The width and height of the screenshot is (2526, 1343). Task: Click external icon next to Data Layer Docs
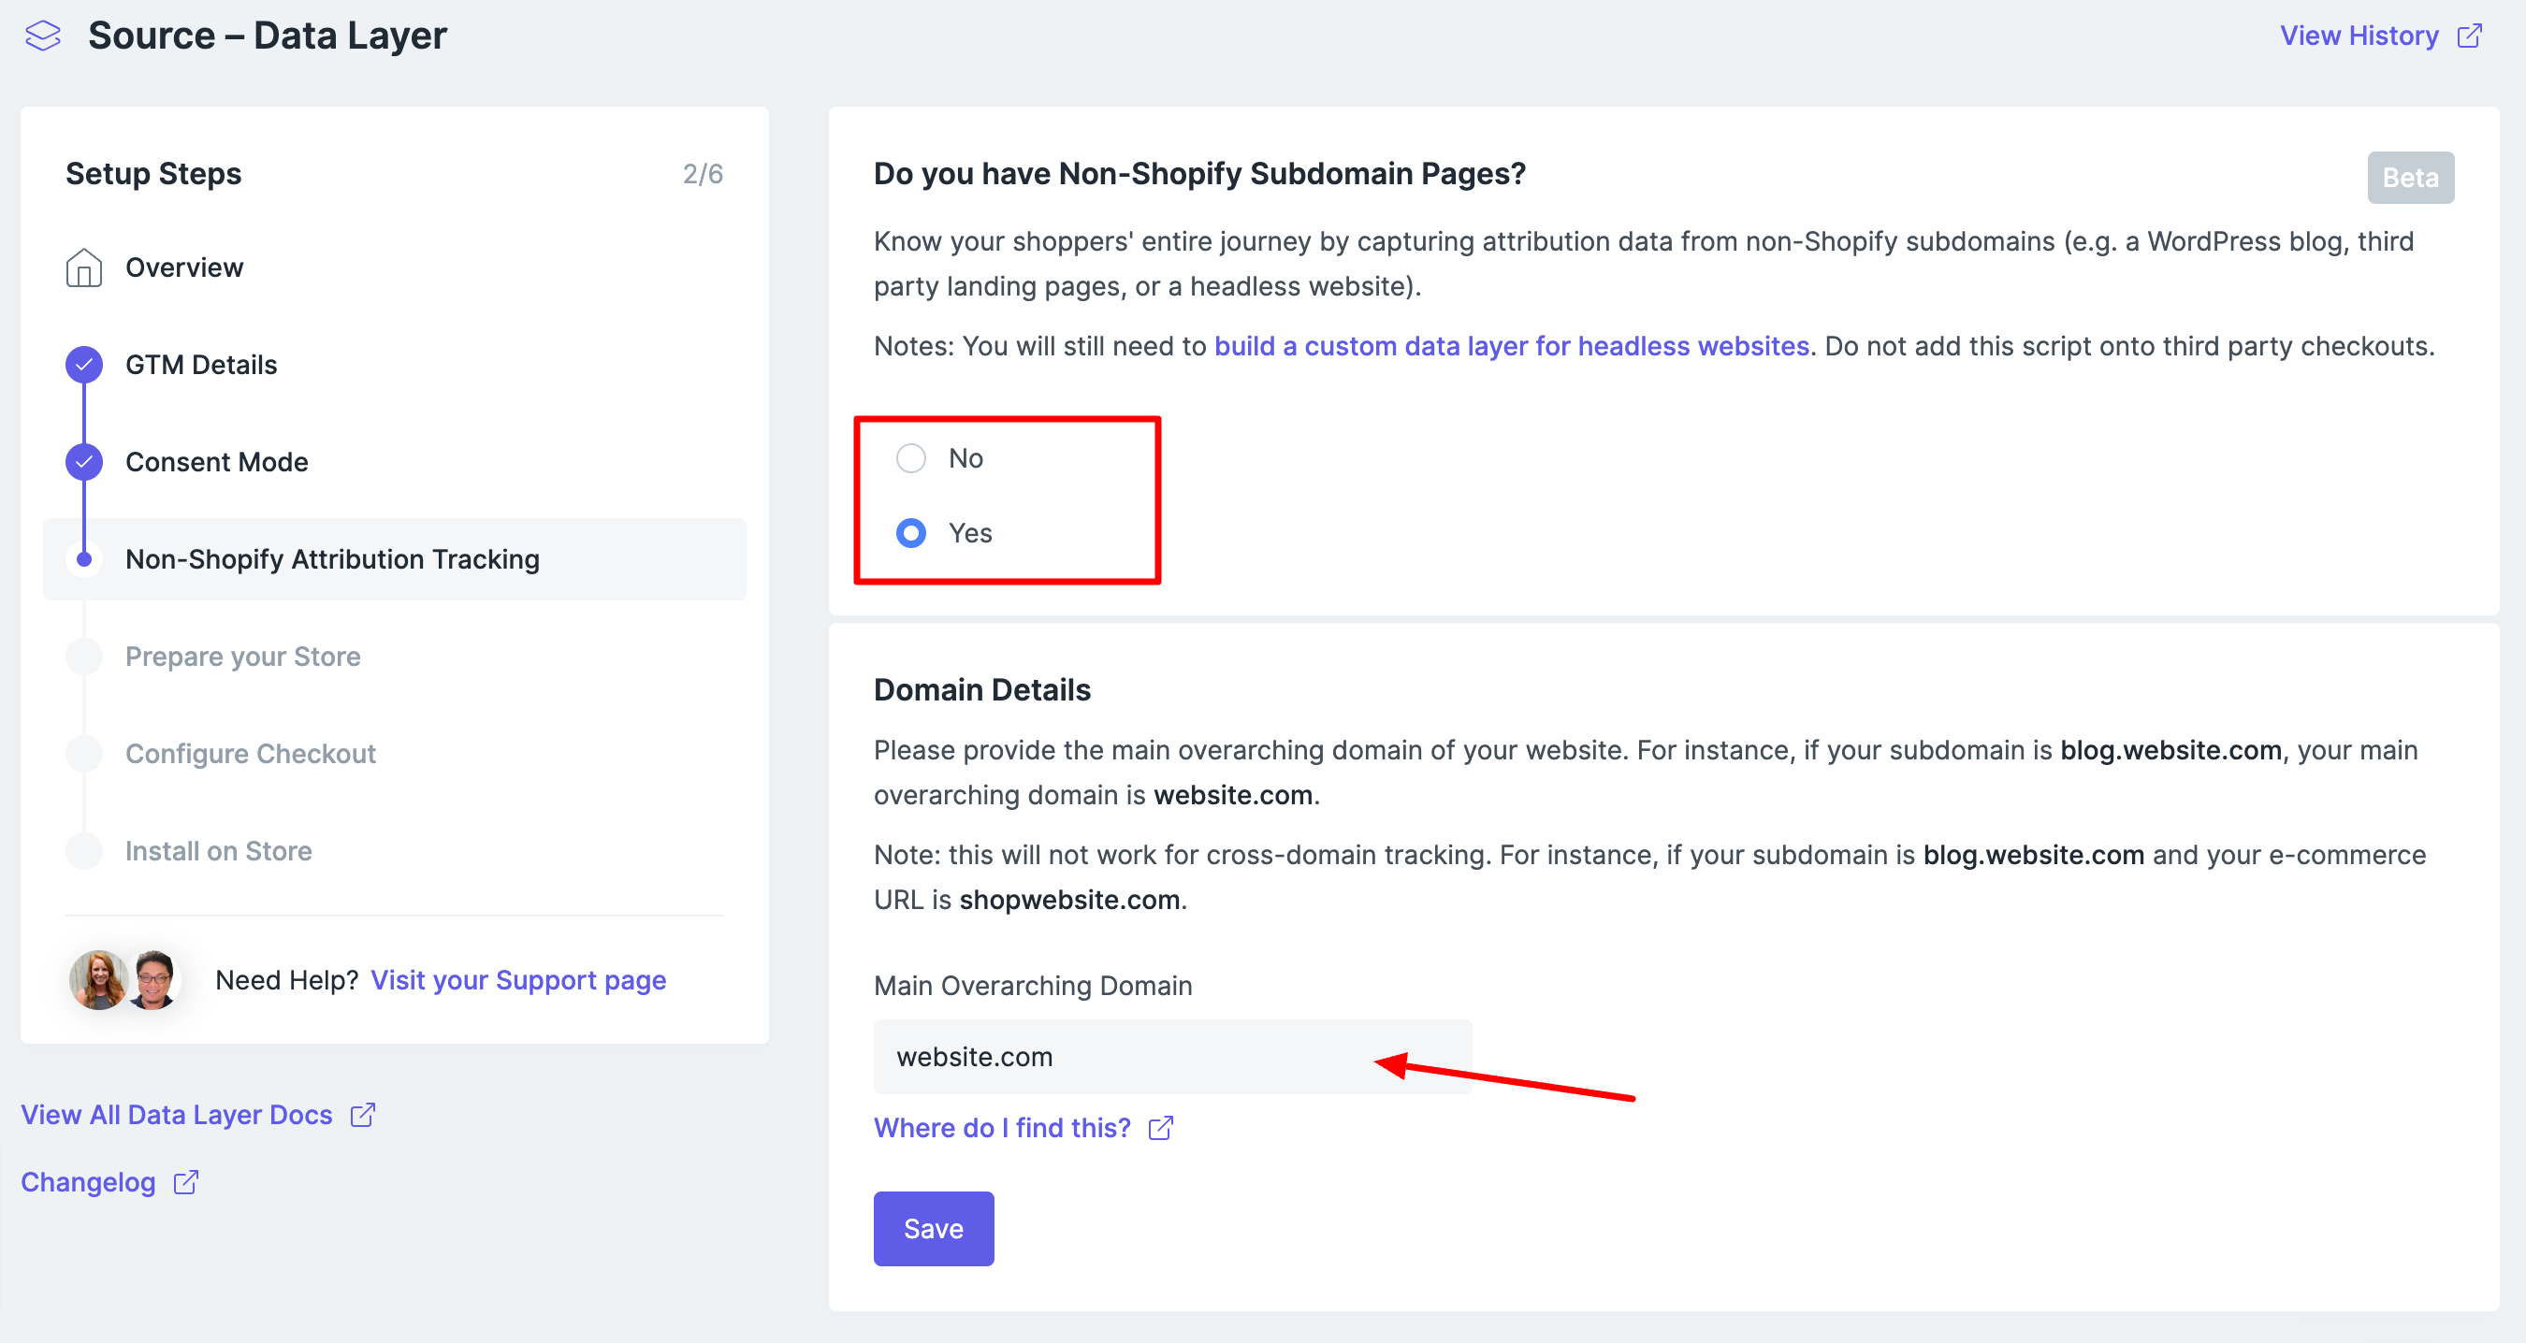tap(363, 1115)
